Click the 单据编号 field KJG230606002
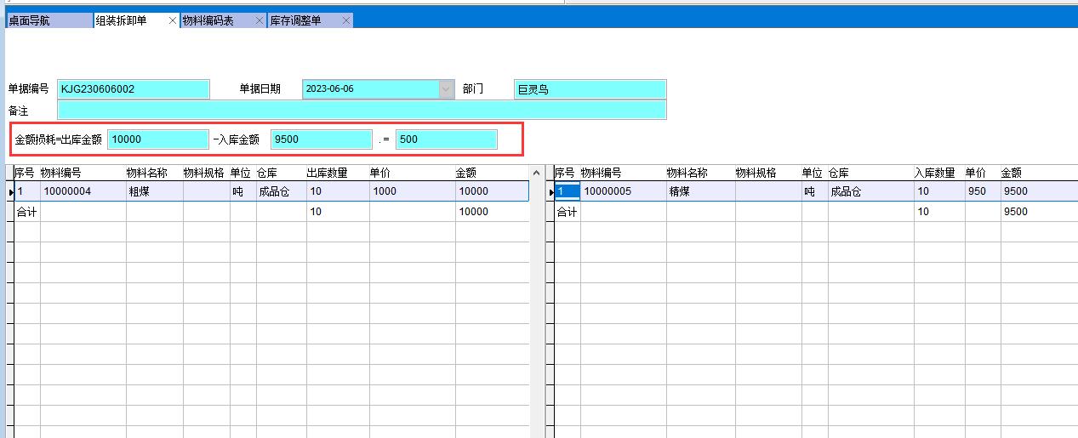Screen dimensions: 1078x438 (133, 89)
